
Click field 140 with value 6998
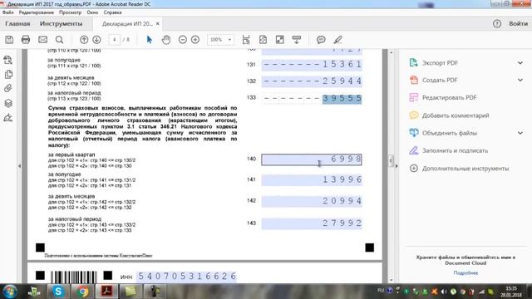coord(312,159)
